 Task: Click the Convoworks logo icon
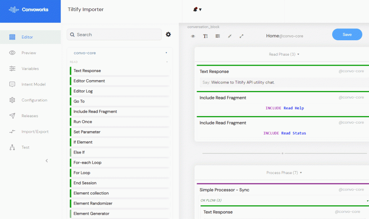coord(14,10)
